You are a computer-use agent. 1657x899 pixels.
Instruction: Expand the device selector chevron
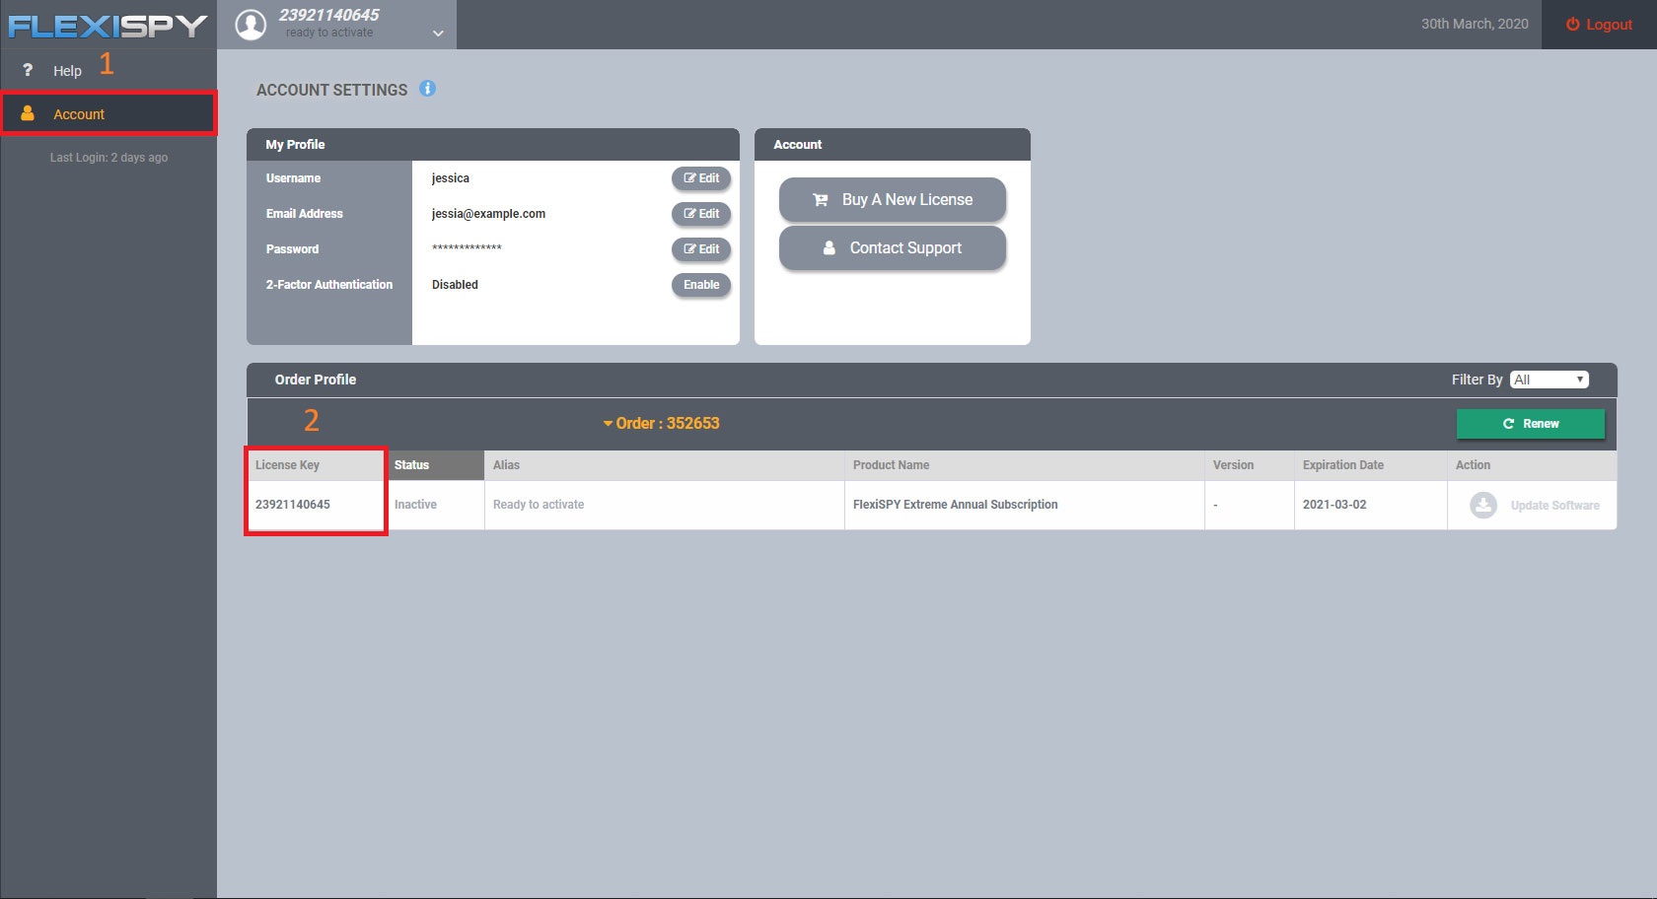(438, 34)
